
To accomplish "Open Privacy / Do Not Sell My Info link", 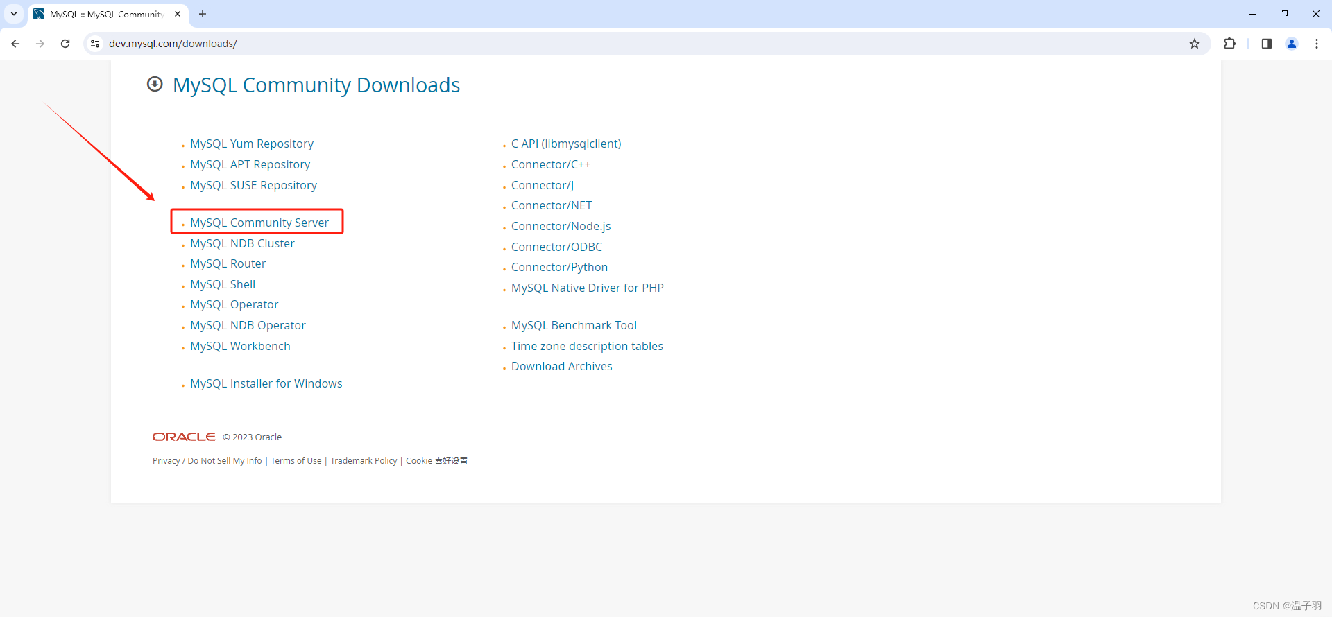I will click(x=207, y=461).
